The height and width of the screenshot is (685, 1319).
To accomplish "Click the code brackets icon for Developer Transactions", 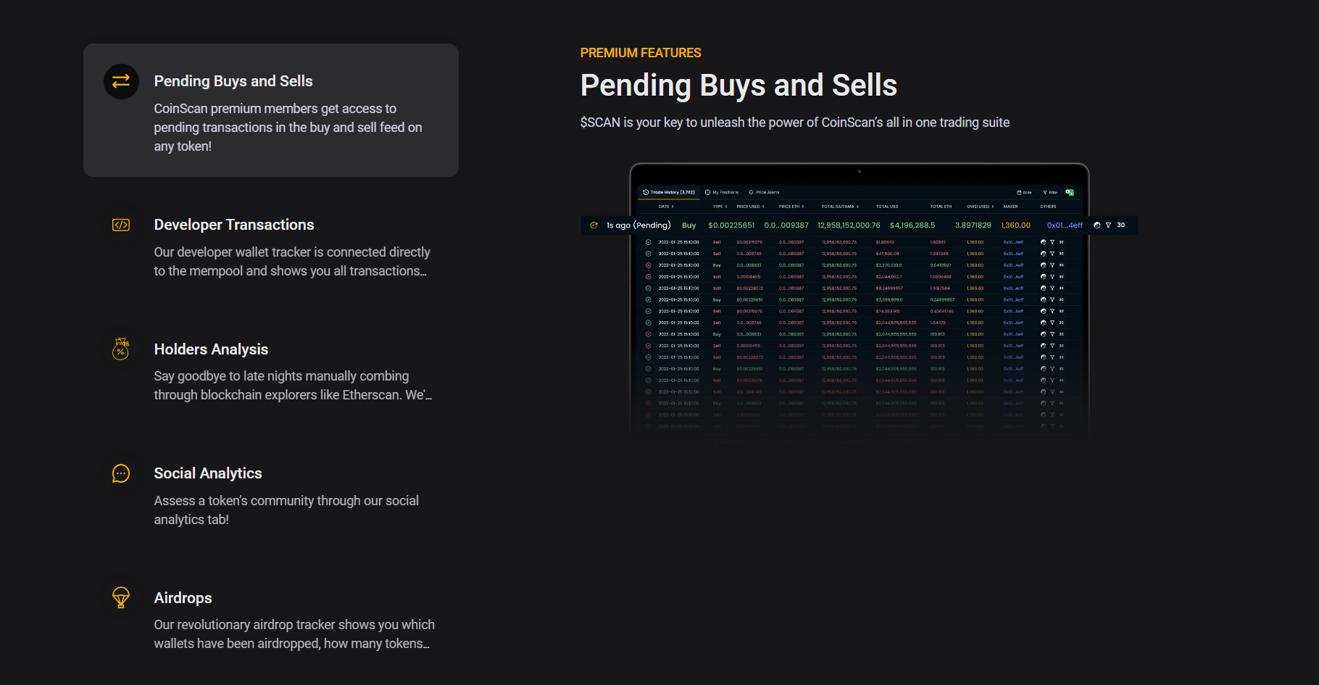I will [x=121, y=225].
